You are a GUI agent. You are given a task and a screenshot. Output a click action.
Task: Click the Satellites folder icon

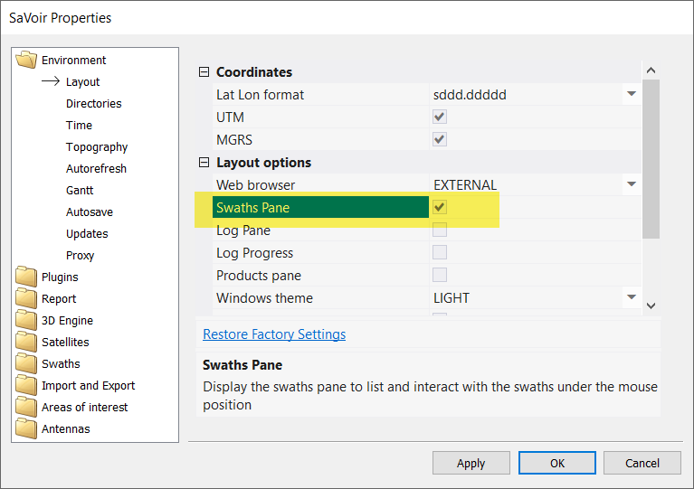(x=26, y=343)
